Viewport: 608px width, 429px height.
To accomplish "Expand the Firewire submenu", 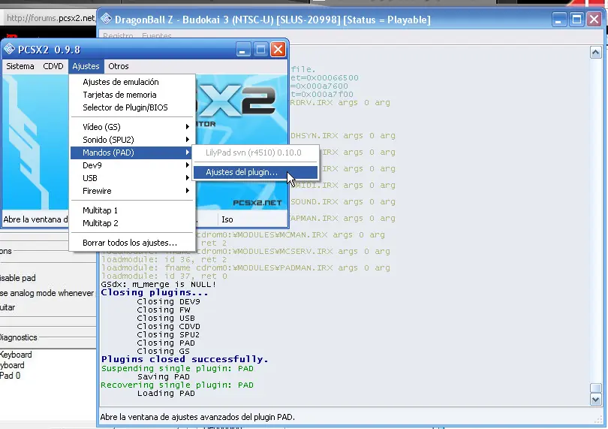I will [132, 191].
